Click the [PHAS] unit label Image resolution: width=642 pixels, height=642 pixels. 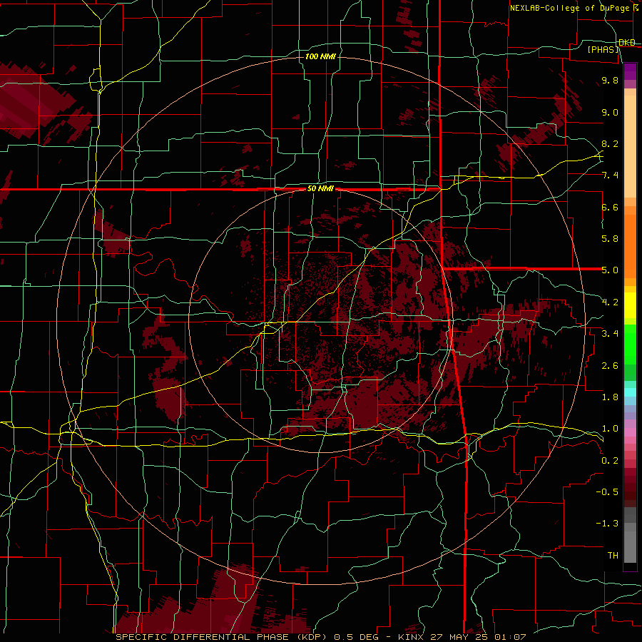click(603, 50)
